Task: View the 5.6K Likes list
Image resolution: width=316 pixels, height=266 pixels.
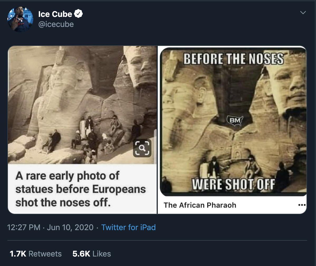Action: [x=92, y=254]
